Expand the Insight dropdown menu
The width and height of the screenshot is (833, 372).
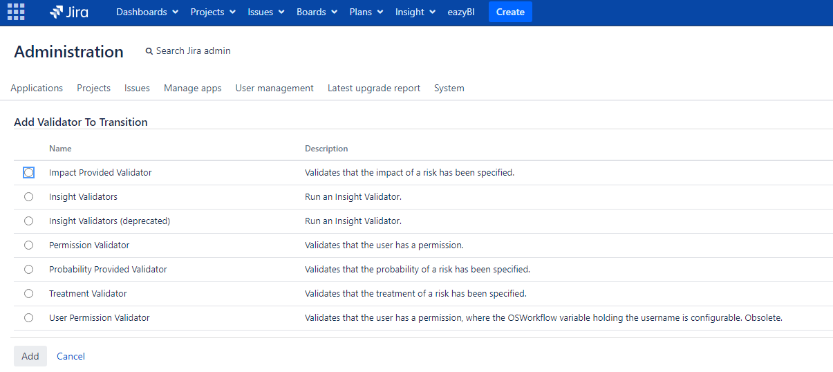pos(415,12)
